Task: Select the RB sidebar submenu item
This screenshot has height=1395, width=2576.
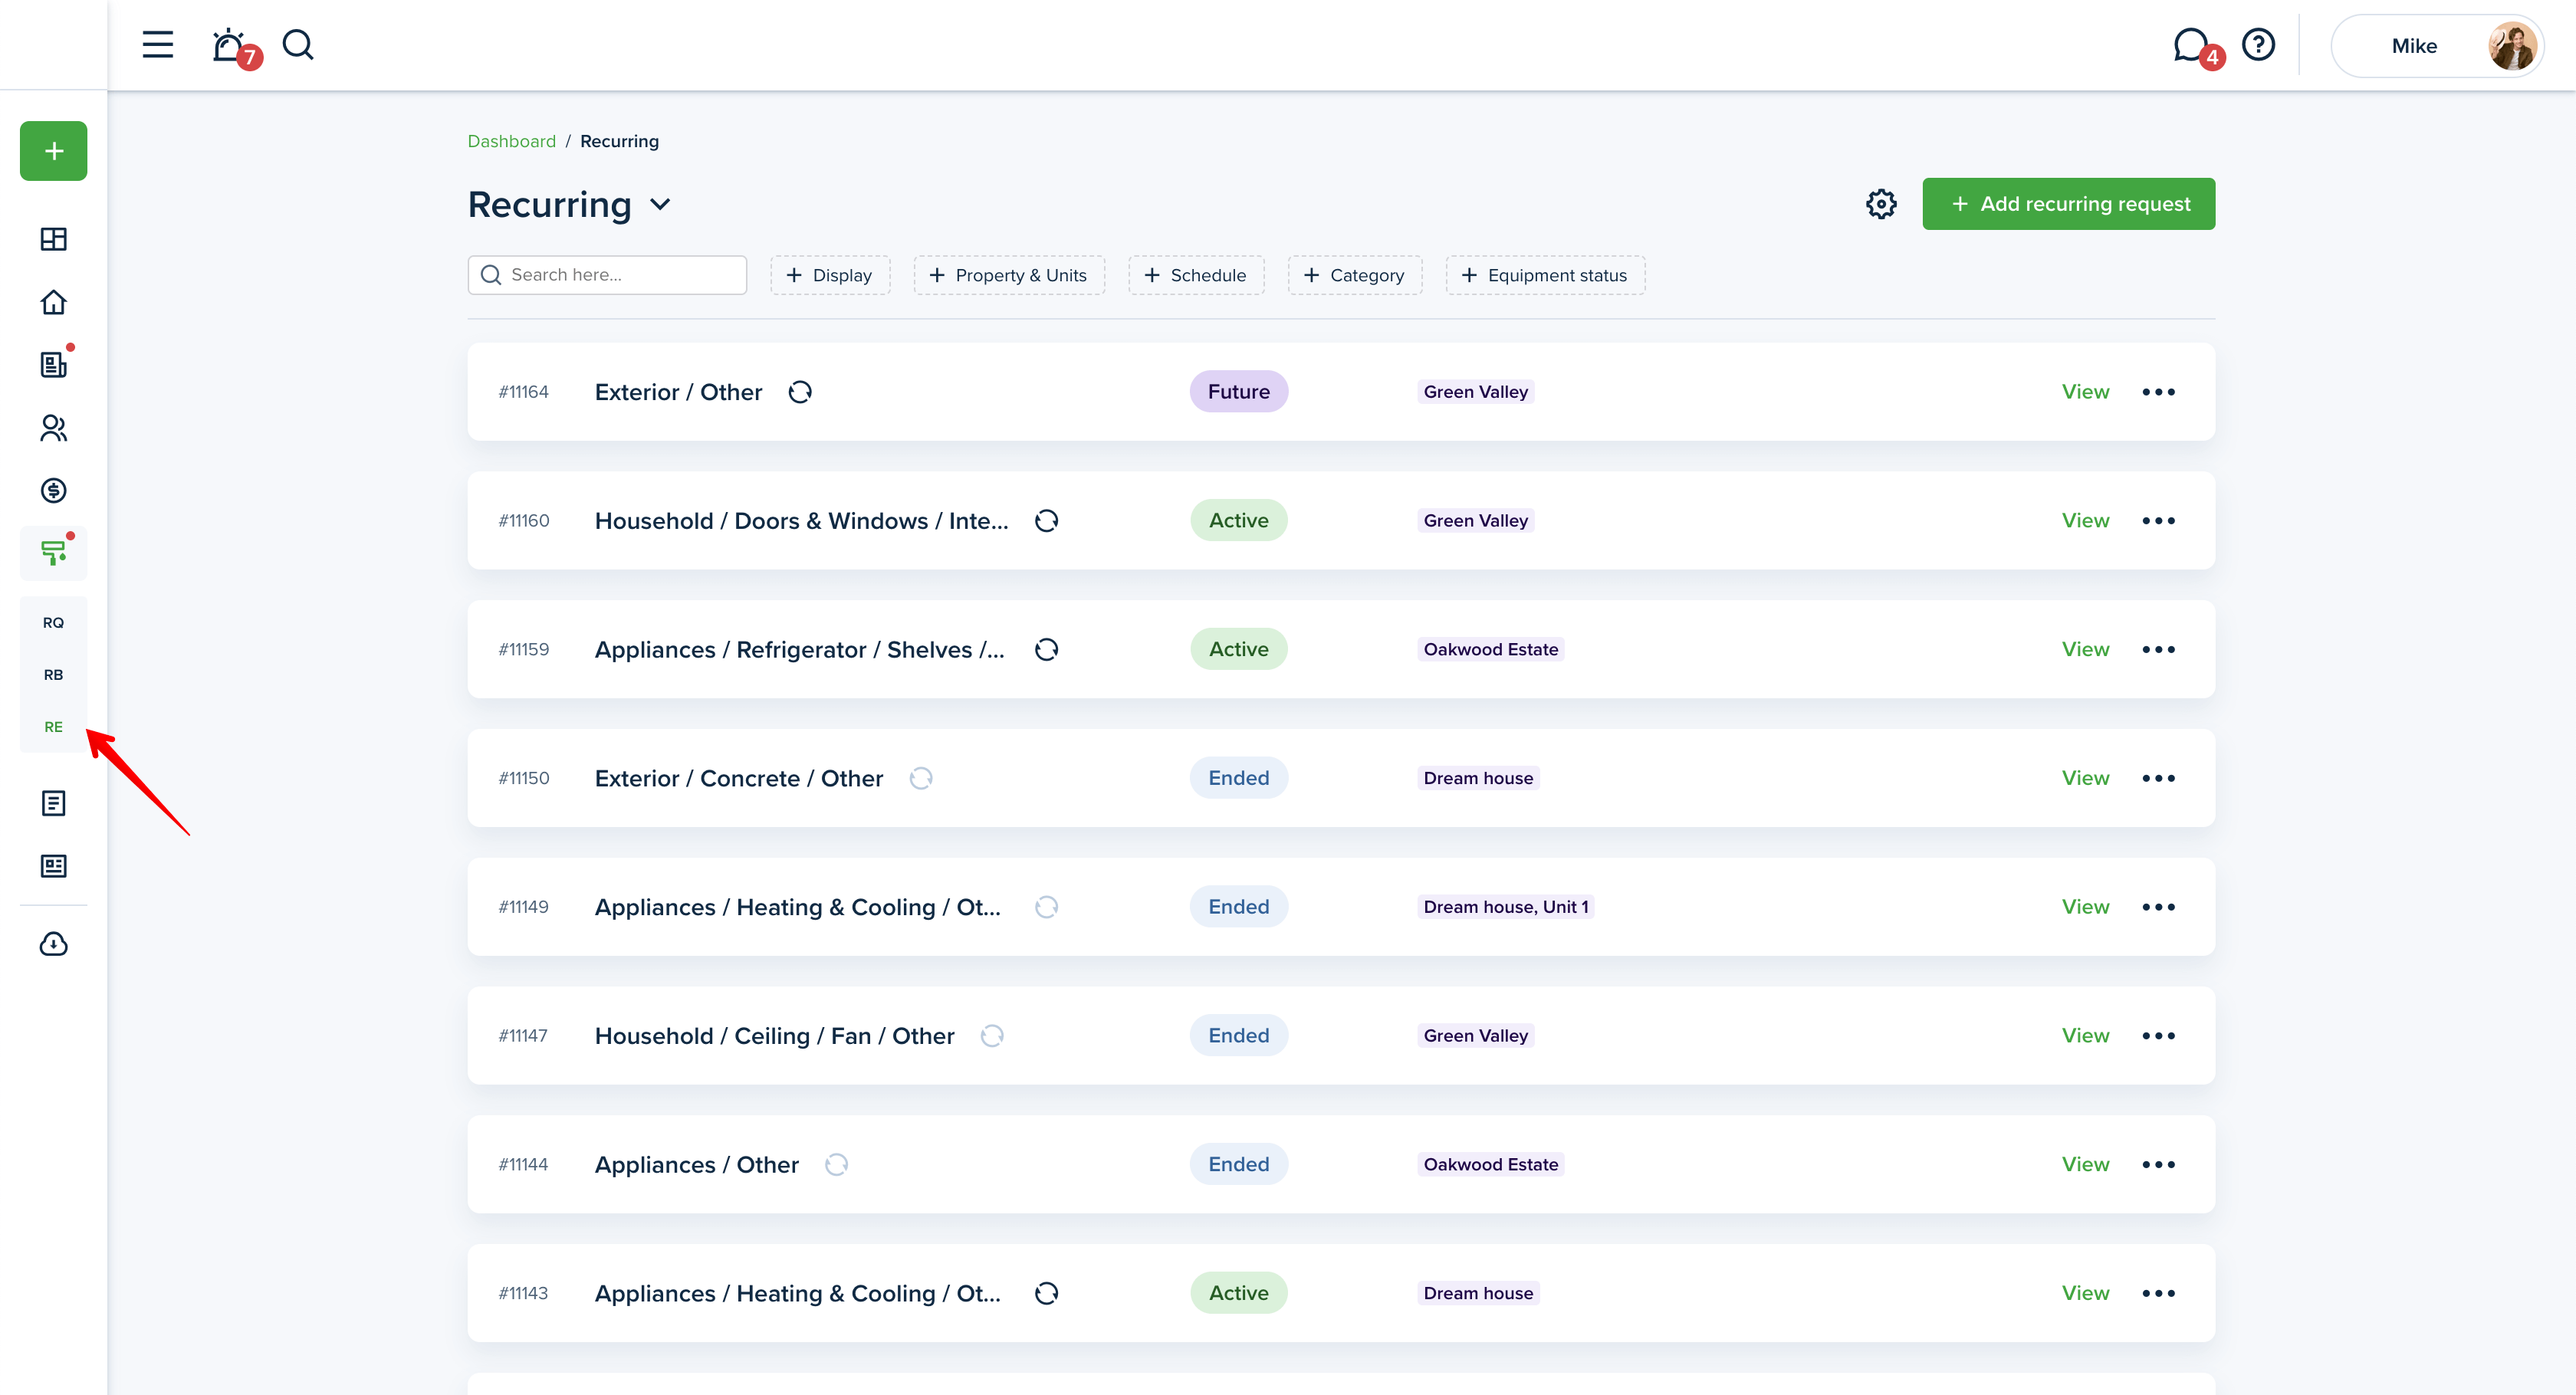Action: (54, 674)
